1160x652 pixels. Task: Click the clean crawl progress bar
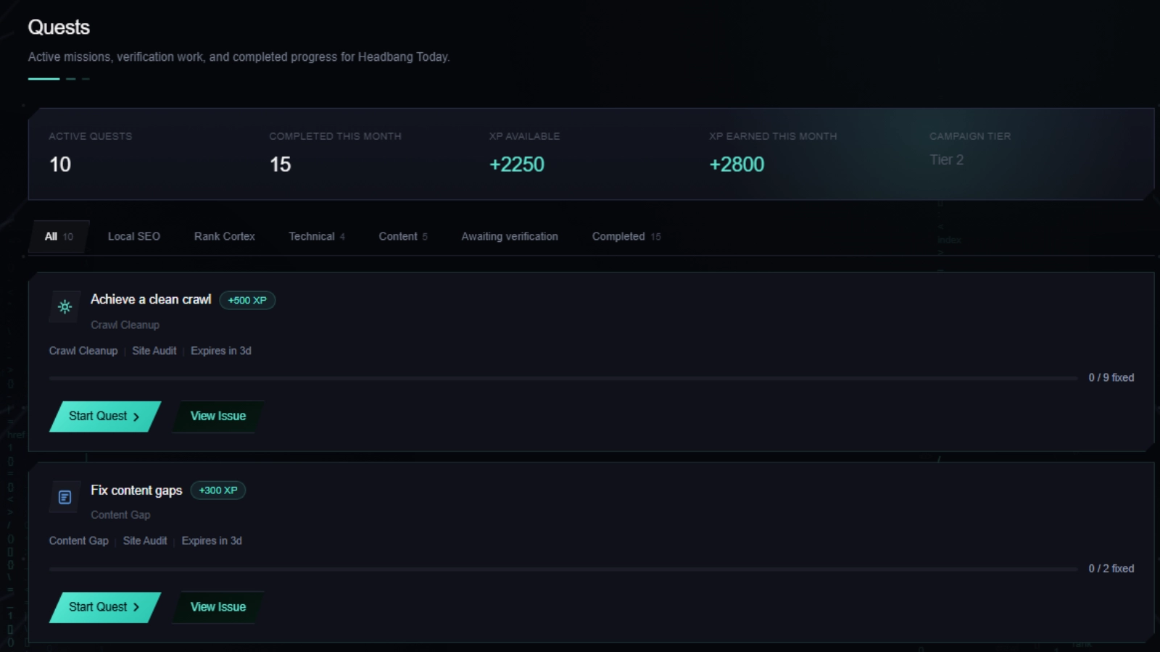(x=563, y=378)
